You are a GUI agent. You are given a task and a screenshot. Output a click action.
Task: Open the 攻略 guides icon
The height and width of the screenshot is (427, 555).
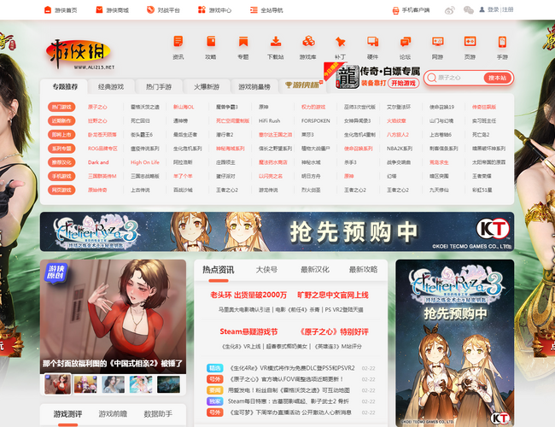click(x=210, y=46)
